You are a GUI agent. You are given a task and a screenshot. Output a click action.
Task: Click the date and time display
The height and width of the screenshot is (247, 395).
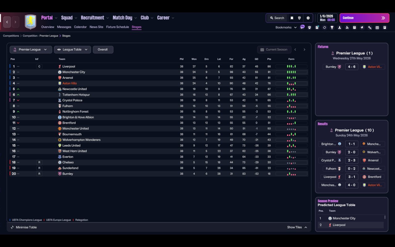[327, 18]
